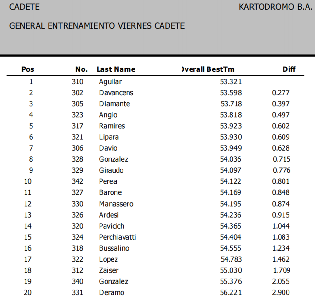Click the last name 'Davancens'
315x304 pixels.
(116, 93)
